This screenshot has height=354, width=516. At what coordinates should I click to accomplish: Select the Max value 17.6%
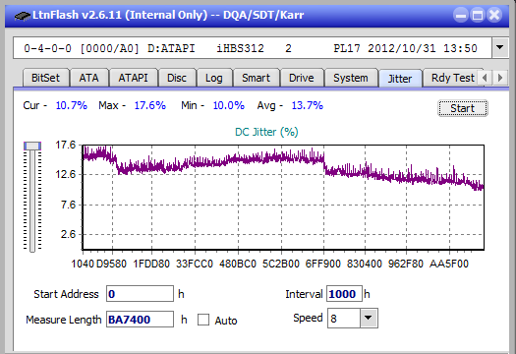click(150, 105)
